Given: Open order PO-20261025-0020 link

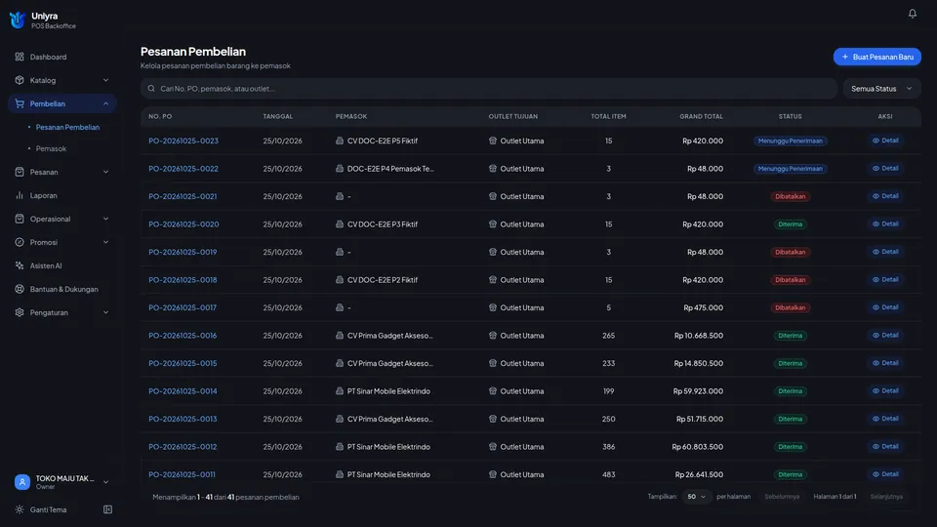Looking at the screenshot, I should coord(183,224).
